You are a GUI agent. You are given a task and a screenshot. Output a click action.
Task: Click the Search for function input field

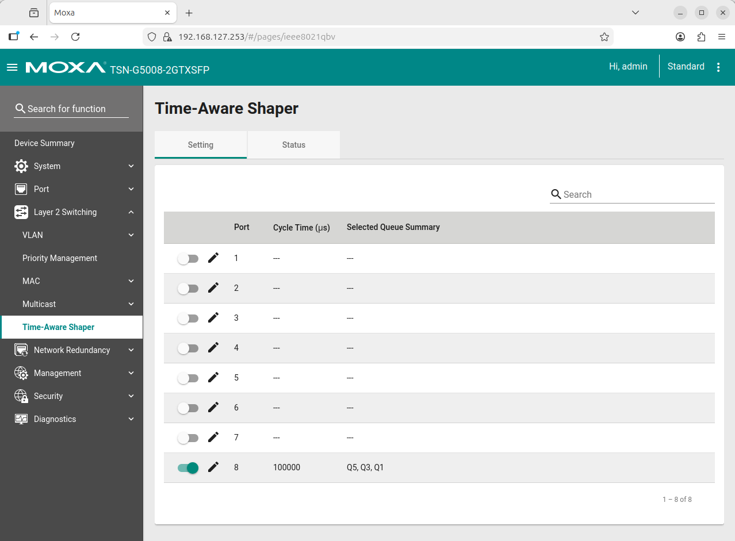[70, 109]
